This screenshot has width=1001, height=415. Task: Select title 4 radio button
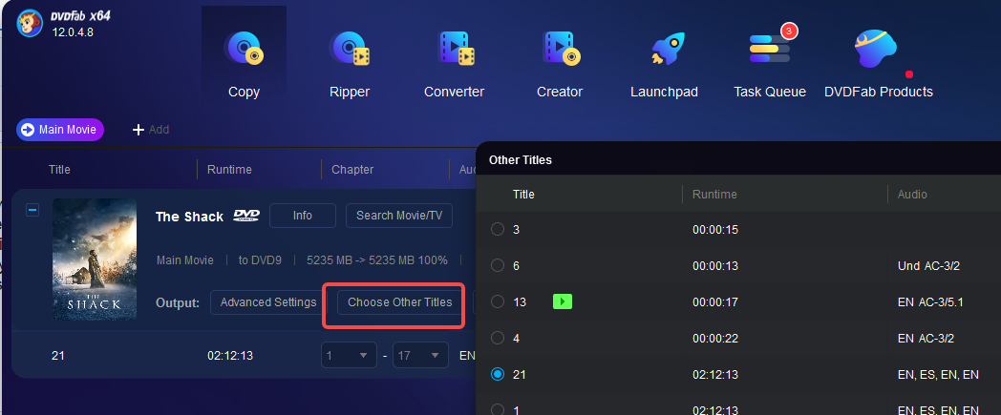coord(498,339)
